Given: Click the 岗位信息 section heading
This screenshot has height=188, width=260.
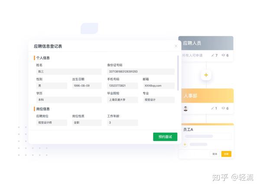Looking at the screenshot, I should click(43, 109).
